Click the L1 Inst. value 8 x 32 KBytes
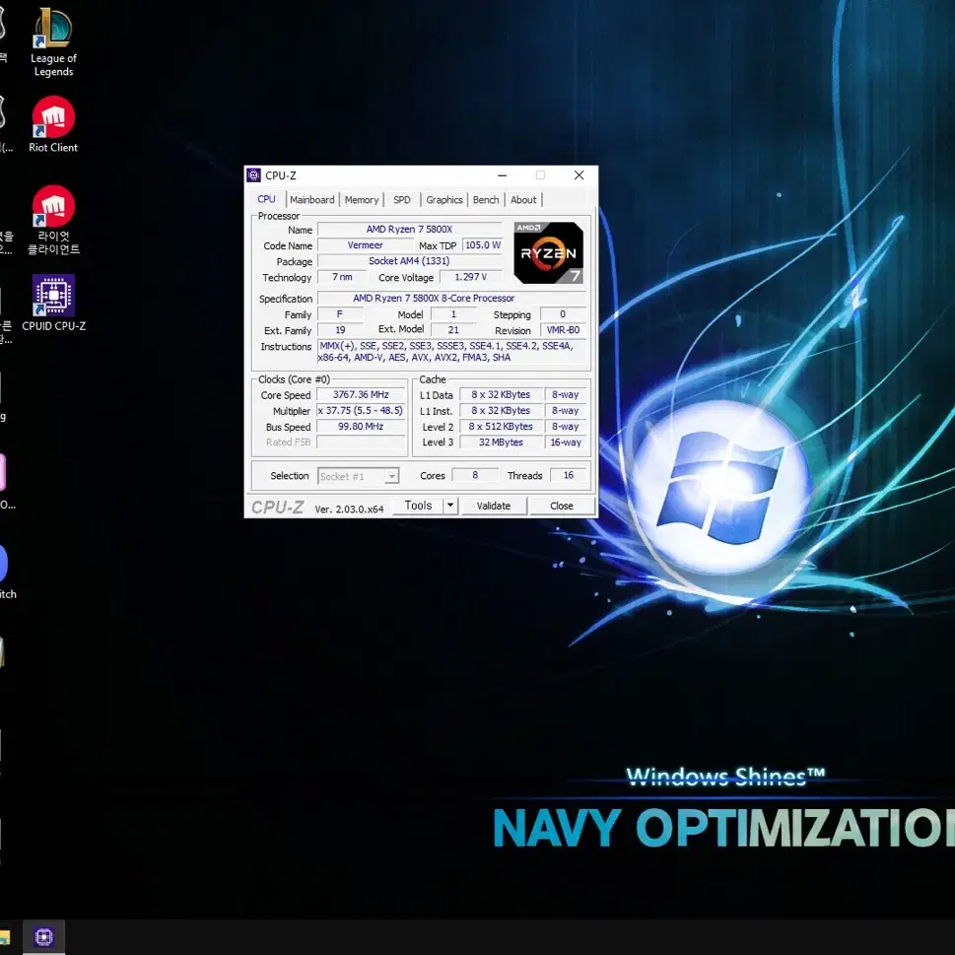 (x=501, y=411)
